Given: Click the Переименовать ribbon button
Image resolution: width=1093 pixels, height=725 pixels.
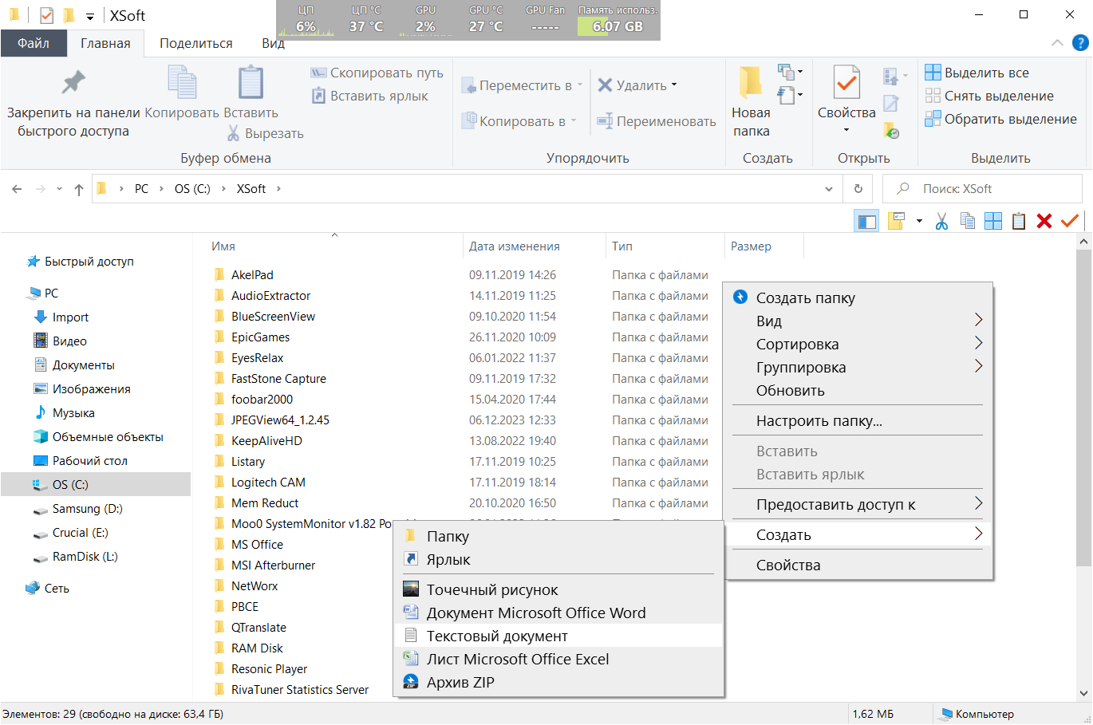Looking at the screenshot, I should click(656, 121).
